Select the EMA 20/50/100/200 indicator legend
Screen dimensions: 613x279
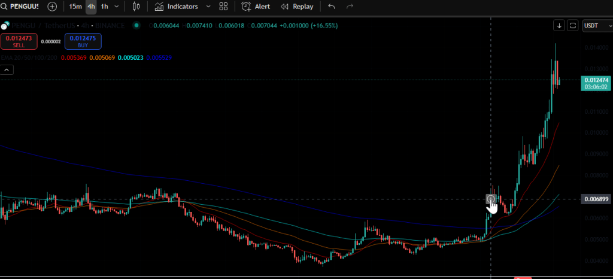29,58
